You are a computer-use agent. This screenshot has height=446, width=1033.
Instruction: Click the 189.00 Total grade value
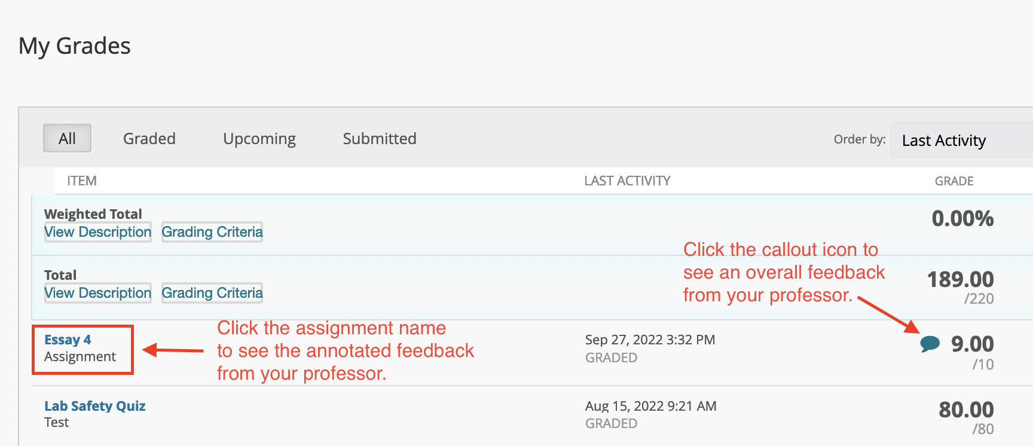[960, 279]
